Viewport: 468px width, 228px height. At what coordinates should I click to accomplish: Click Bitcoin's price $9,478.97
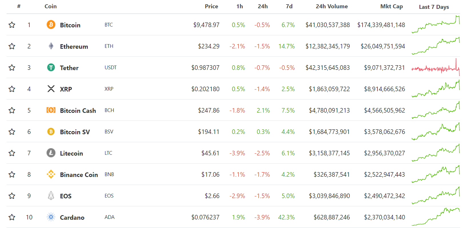[206, 25]
